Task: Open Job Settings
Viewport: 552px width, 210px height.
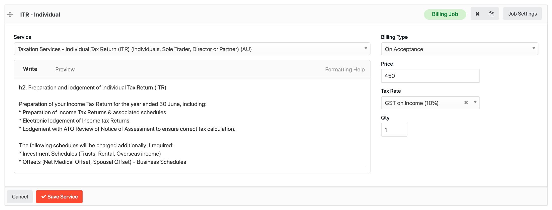Action: 522,14
